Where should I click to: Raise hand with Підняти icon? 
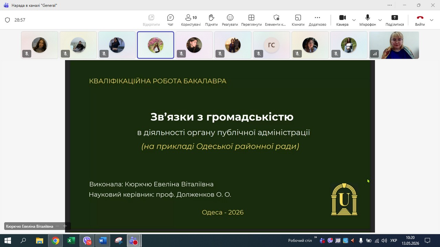click(211, 20)
